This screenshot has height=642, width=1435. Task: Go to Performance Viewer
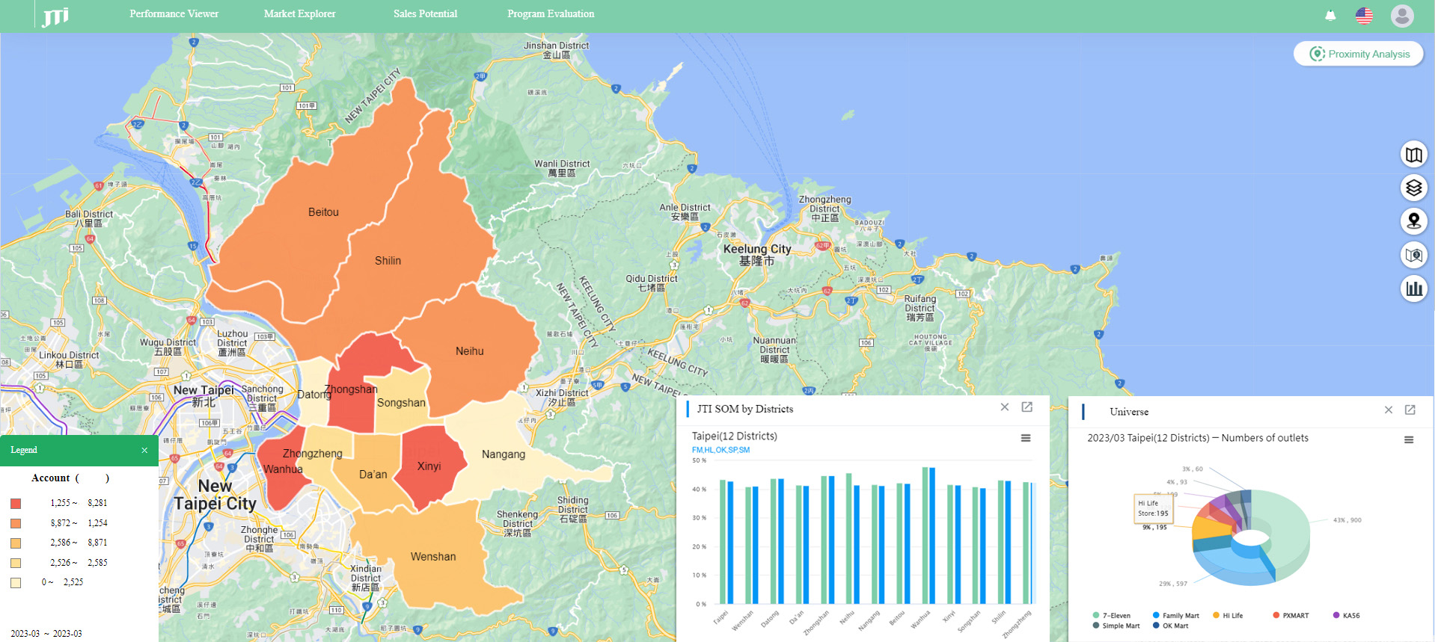click(174, 14)
